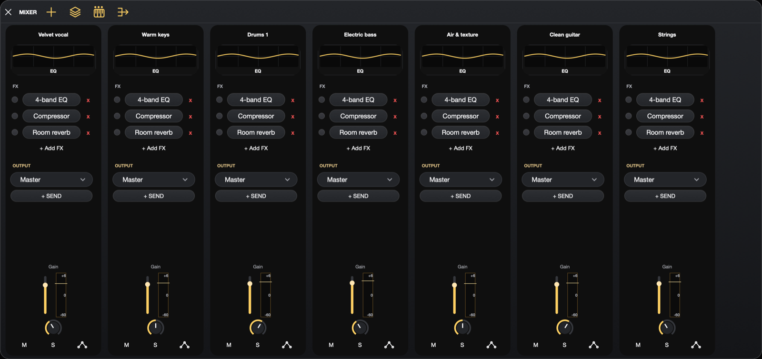The height and width of the screenshot is (359, 762).
Task: Add FX to Strings channel
Action: [665, 148]
